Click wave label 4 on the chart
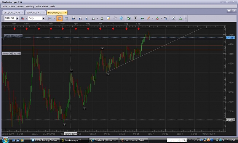The width and height of the screenshot is (238, 143). coord(102,48)
